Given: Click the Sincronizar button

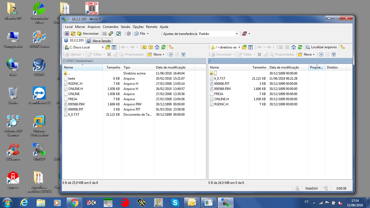Looking at the screenshot, I should click(x=88, y=34).
